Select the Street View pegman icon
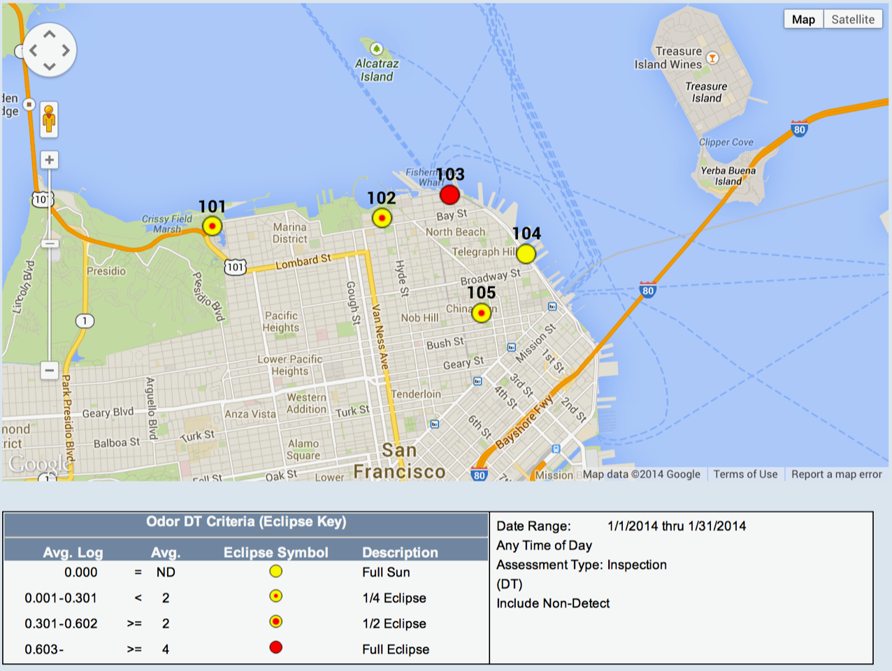892x671 pixels. [x=49, y=119]
